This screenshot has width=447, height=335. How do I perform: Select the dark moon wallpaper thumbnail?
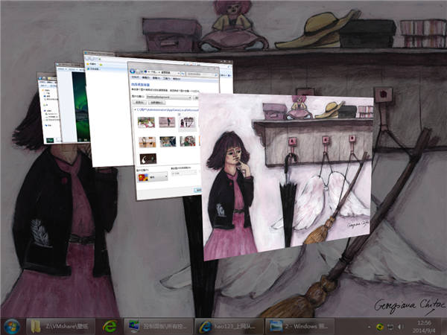pos(148,159)
